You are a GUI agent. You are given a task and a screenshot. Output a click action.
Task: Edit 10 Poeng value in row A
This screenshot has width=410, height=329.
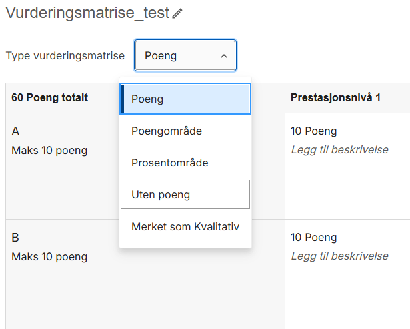[x=313, y=131]
